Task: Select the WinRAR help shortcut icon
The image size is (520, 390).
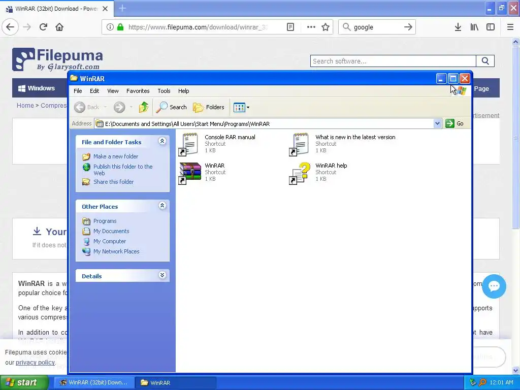Action: (300, 173)
